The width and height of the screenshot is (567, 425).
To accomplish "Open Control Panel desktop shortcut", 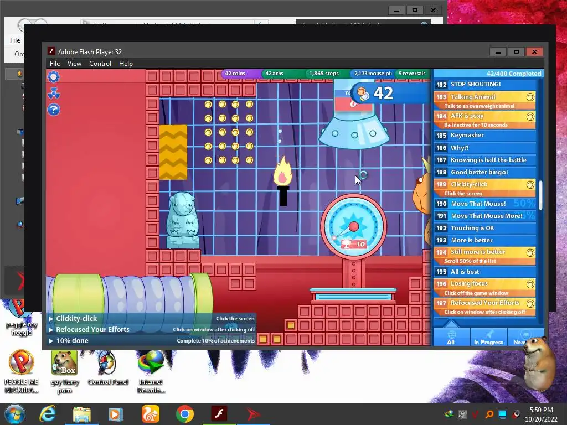I will pyautogui.click(x=108, y=369).
